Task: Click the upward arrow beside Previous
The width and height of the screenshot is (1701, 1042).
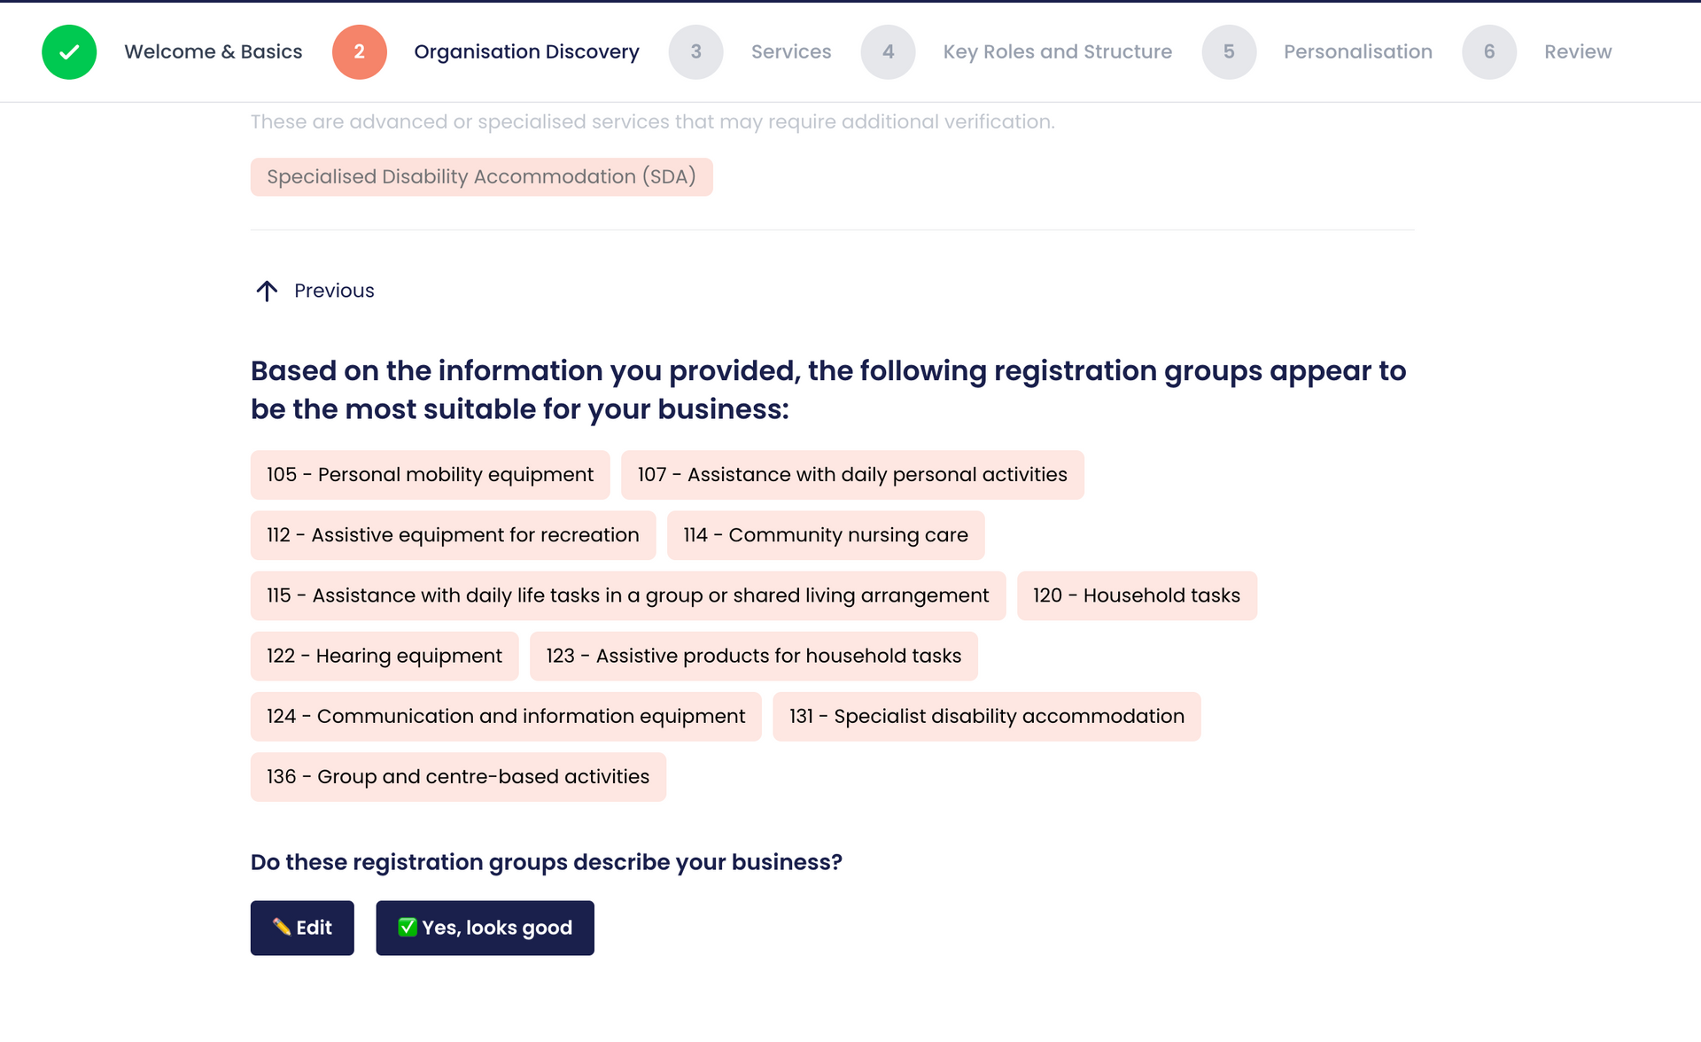Action: point(268,291)
